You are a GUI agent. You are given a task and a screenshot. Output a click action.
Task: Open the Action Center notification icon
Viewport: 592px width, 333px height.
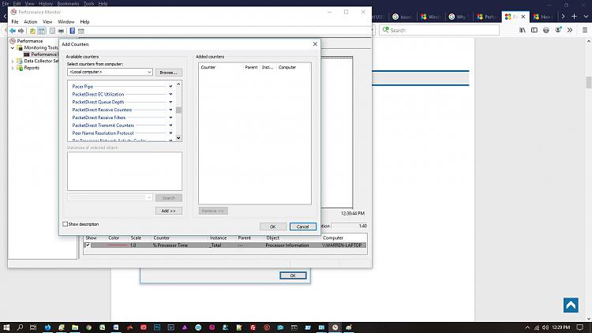tap(580, 327)
